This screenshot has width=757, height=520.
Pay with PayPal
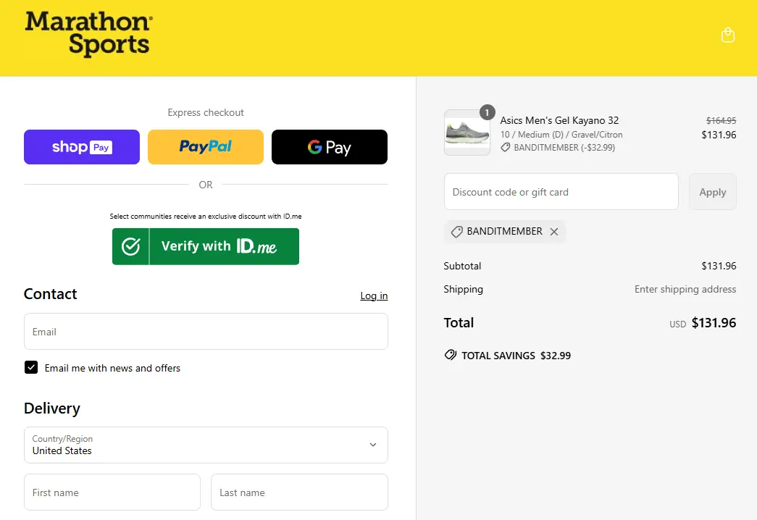click(206, 147)
